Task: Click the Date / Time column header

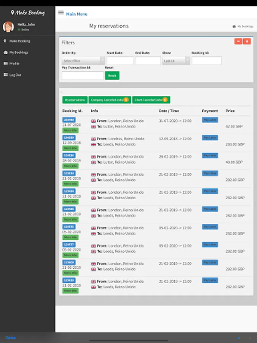Action: (x=169, y=111)
